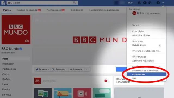Viewport: 174px width, 98px height.
Task: Choose Administrar páginas menu entry
Action: (141, 35)
